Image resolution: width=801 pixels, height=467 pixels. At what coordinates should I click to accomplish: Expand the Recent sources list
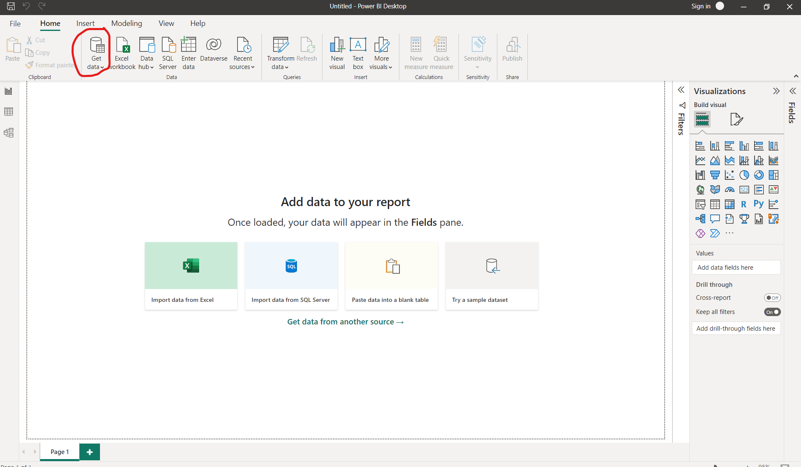click(x=243, y=53)
